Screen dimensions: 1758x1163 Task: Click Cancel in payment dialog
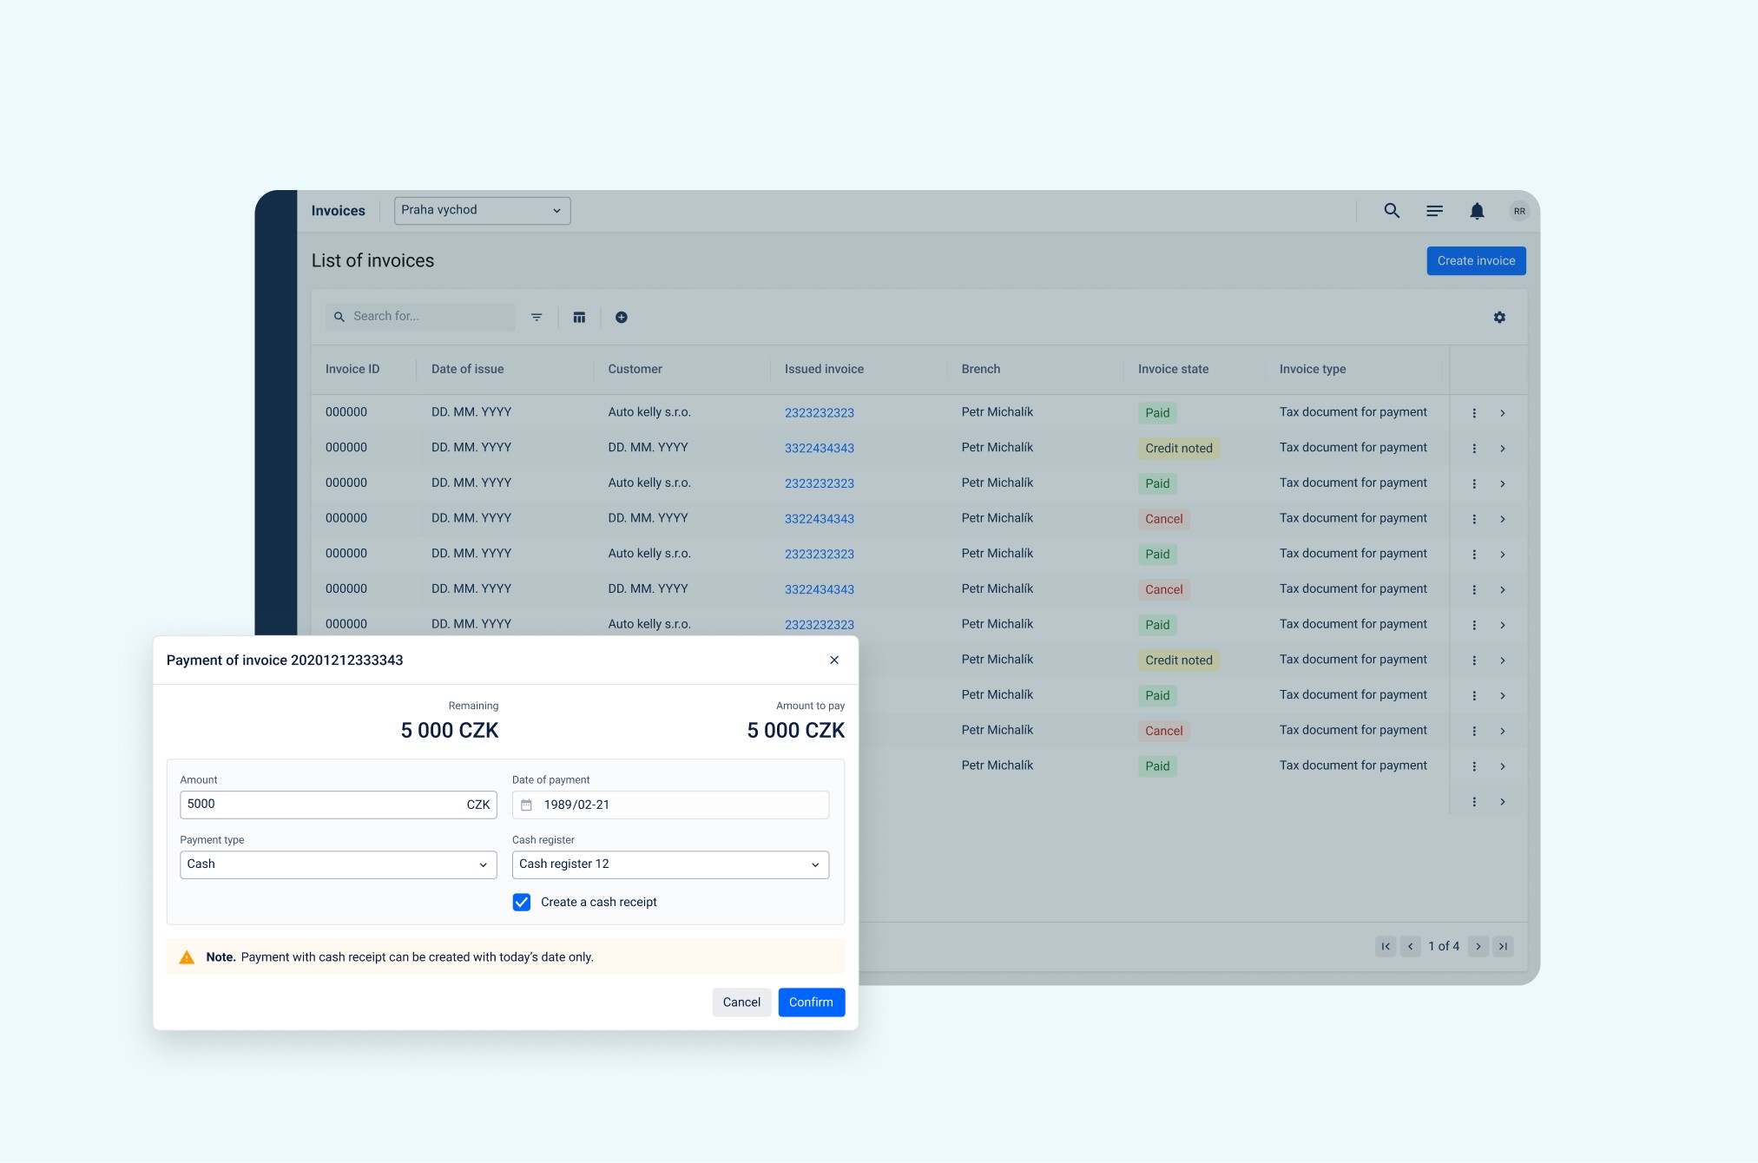coord(741,1002)
